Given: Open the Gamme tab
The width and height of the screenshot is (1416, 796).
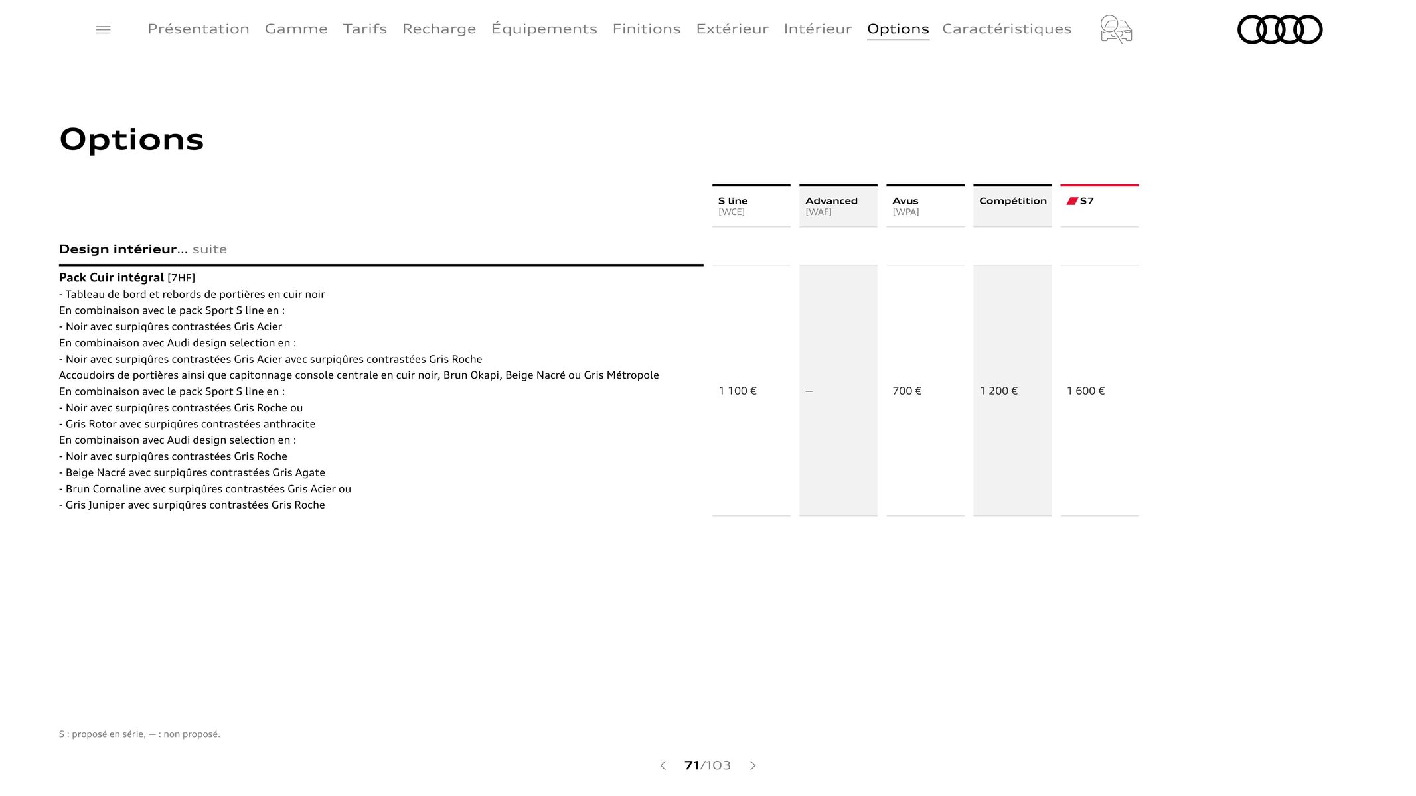Looking at the screenshot, I should click(296, 29).
